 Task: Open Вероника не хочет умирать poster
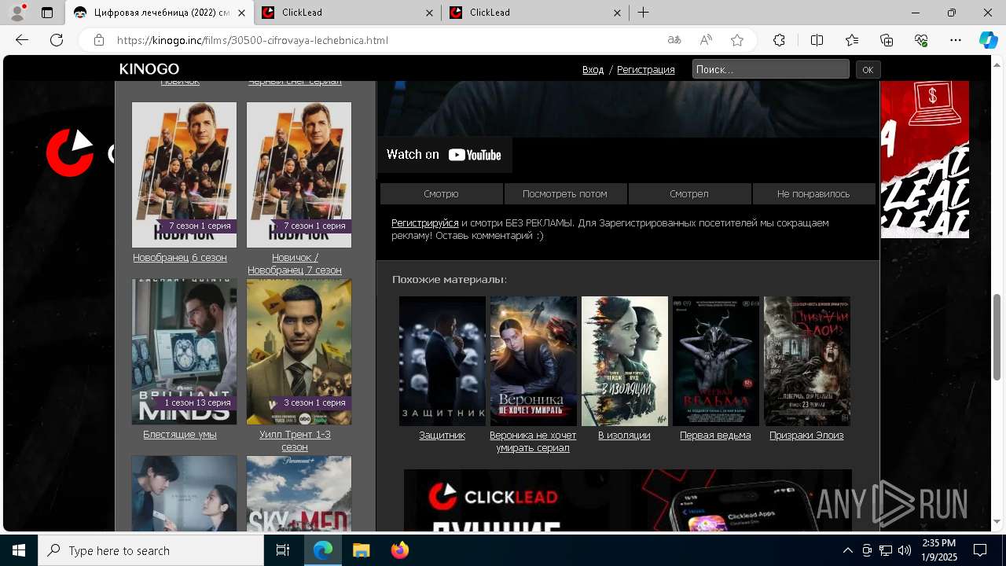533,361
